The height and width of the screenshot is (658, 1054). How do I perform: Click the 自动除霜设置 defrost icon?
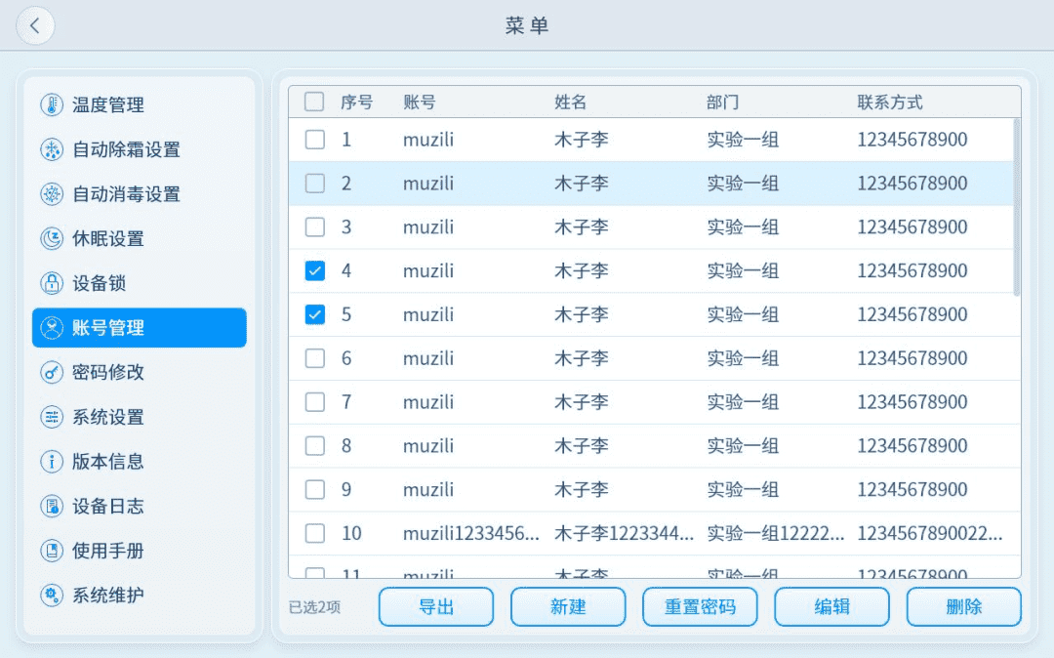tap(51, 150)
